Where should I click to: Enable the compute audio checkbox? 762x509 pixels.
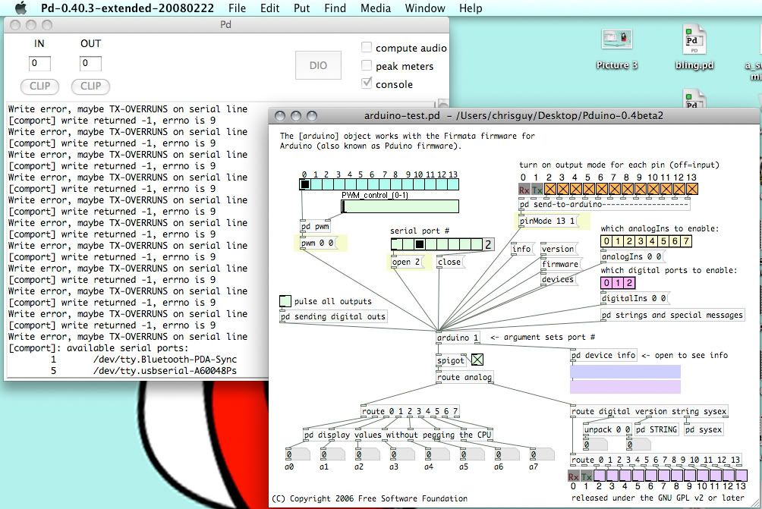(367, 48)
